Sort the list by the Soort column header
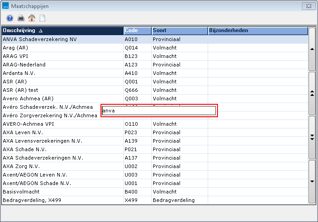 179,31
